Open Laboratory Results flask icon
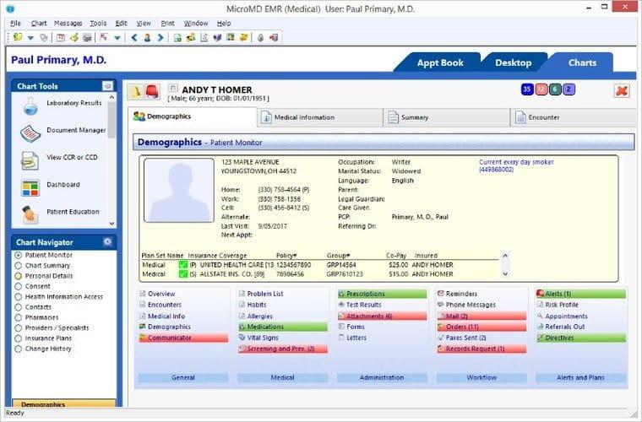This screenshot has height=422, width=642. (30, 106)
